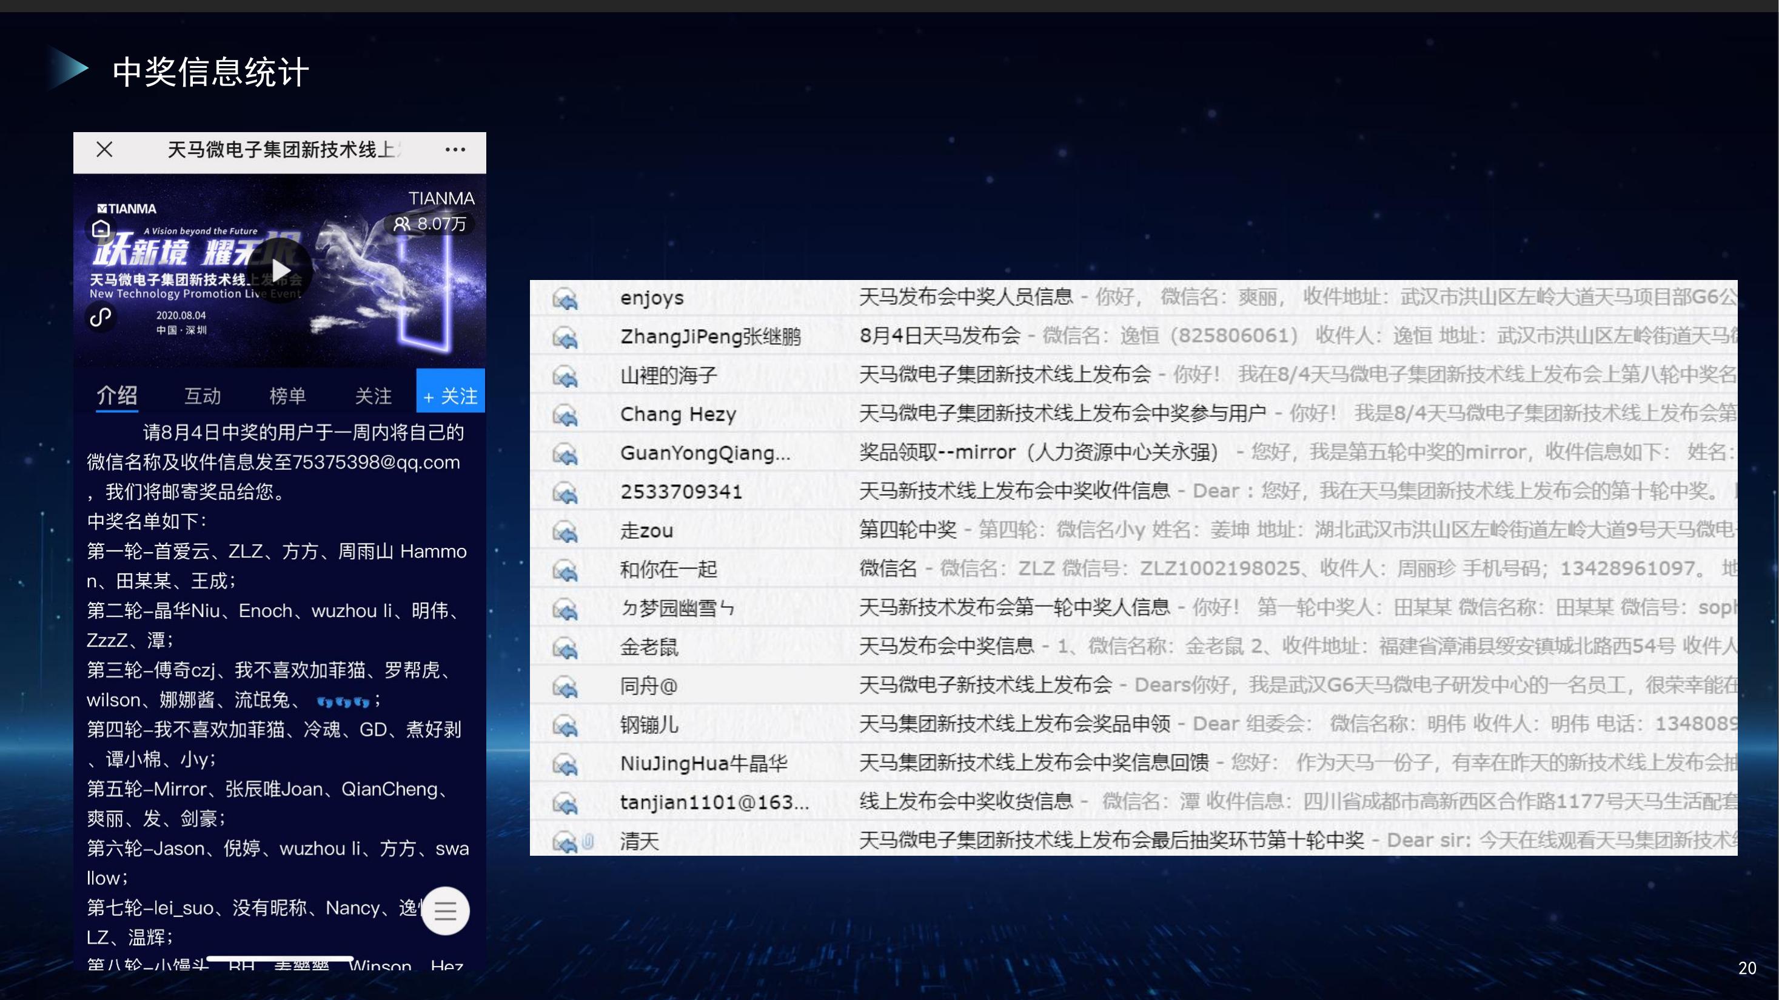The image size is (1779, 1000).
Task: Click page title 天马微电子集团新技术线上
Action: pos(284,149)
